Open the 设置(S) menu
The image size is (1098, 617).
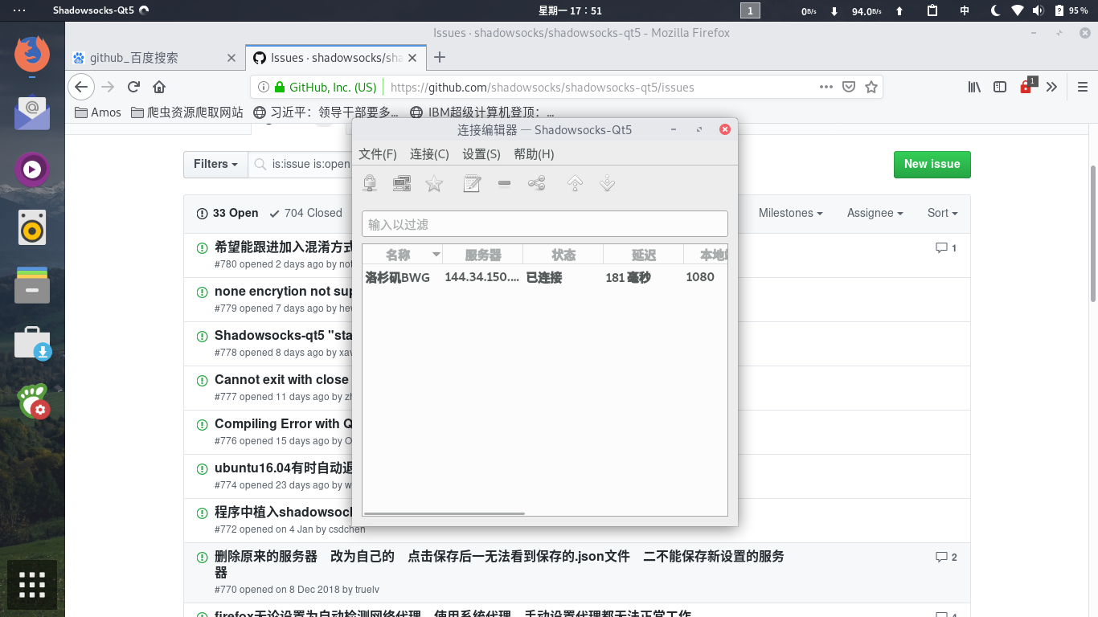coord(481,154)
